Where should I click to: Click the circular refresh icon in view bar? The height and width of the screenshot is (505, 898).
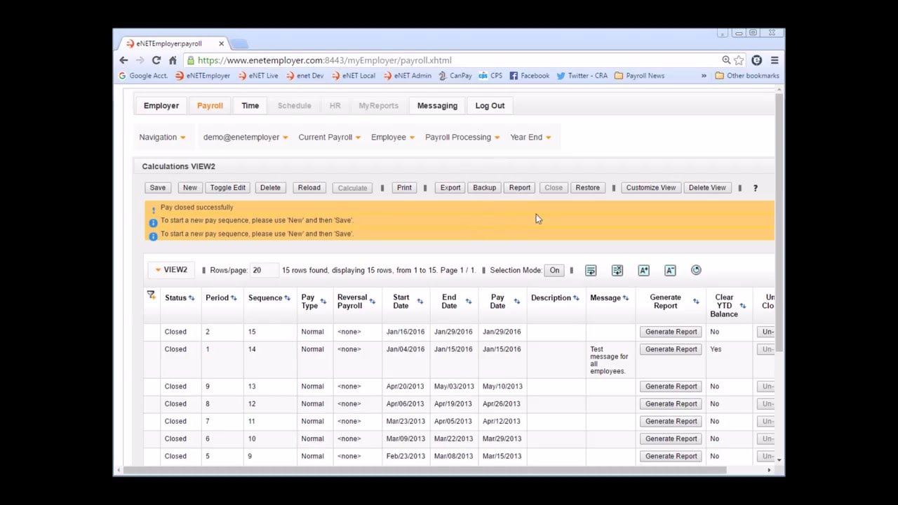tap(696, 270)
